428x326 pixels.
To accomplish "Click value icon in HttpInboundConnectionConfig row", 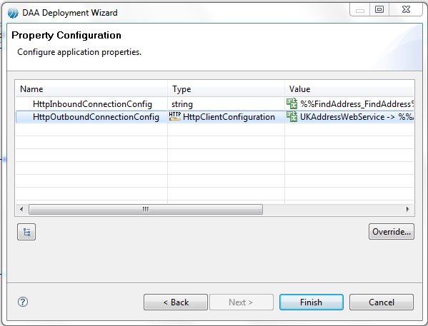I will click(292, 104).
